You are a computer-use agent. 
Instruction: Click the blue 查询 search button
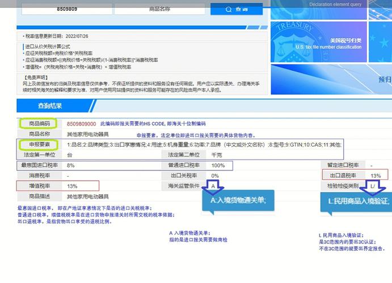(x=237, y=9)
